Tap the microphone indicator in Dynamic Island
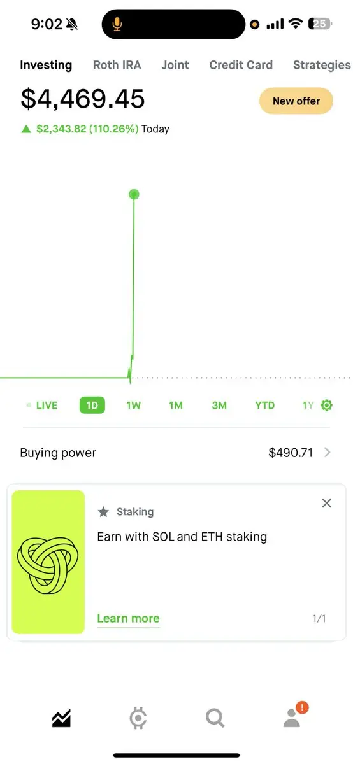 coord(117,24)
